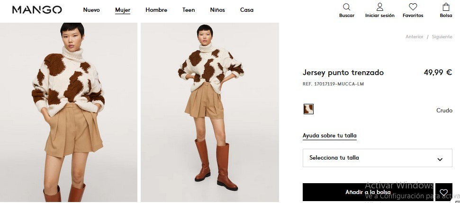Open search with the magnifier icon
The height and width of the screenshot is (203, 460).
[347, 7]
